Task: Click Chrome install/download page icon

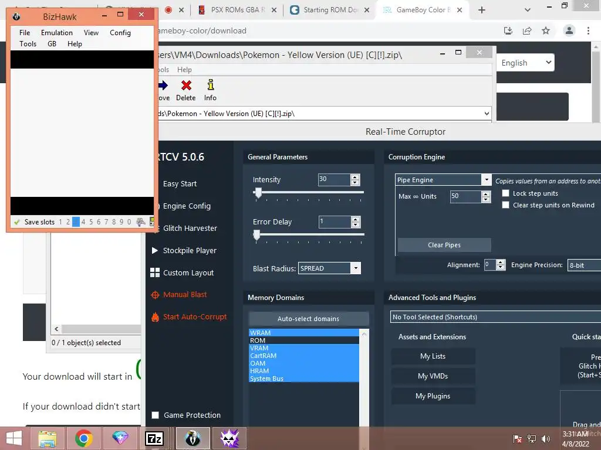Action: (x=508, y=30)
